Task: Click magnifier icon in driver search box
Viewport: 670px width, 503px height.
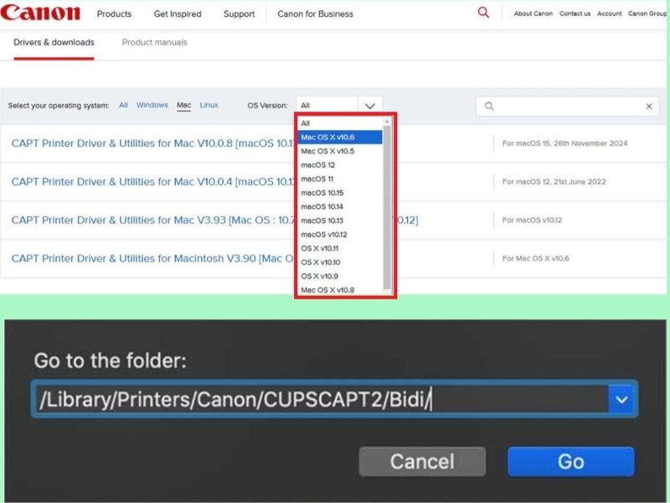Action: pyautogui.click(x=489, y=106)
